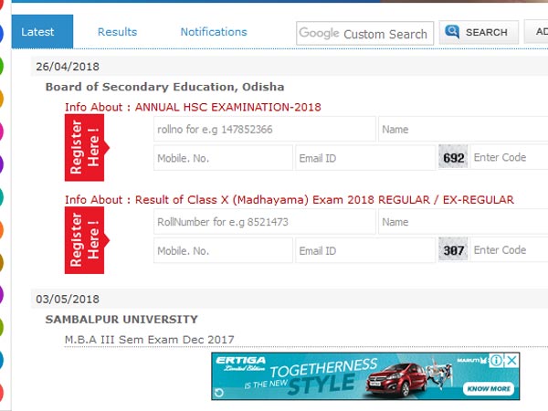Open the Notifications tab
This screenshot has width=548, height=411.
click(214, 32)
